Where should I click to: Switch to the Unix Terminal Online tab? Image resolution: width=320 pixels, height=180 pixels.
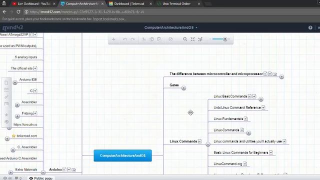[176, 3]
